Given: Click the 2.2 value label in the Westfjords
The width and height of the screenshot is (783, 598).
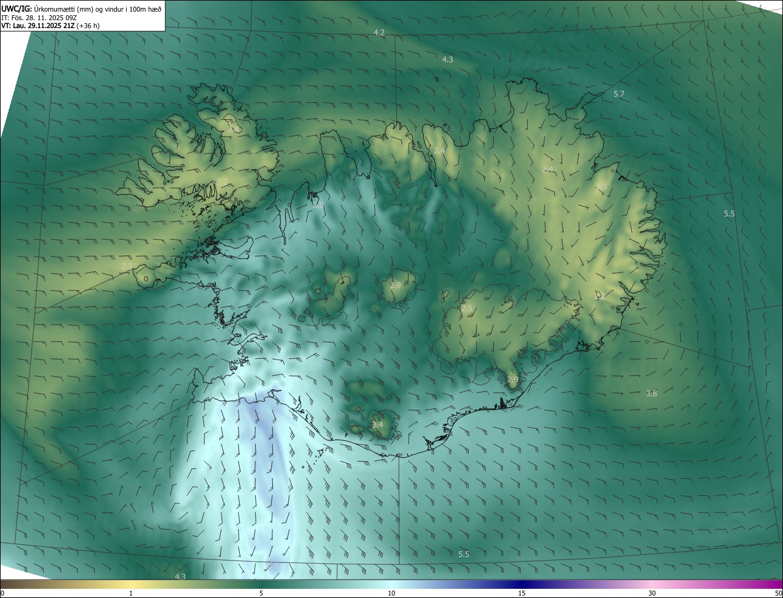Looking at the screenshot, I should tap(221, 181).
